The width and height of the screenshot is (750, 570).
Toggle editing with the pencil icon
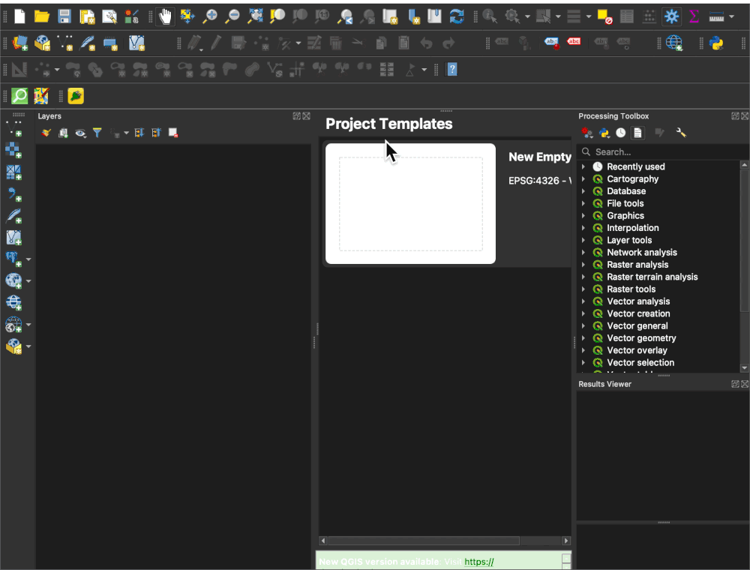point(216,43)
